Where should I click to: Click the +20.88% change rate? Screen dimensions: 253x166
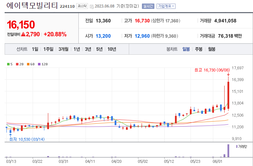click(x=55, y=34)
